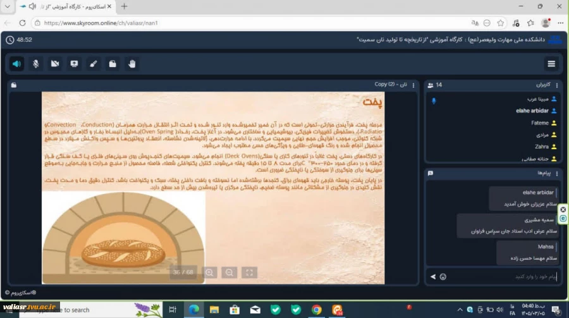Open browser settings and more menu
569x318 pixels.
tap(561, 23)
